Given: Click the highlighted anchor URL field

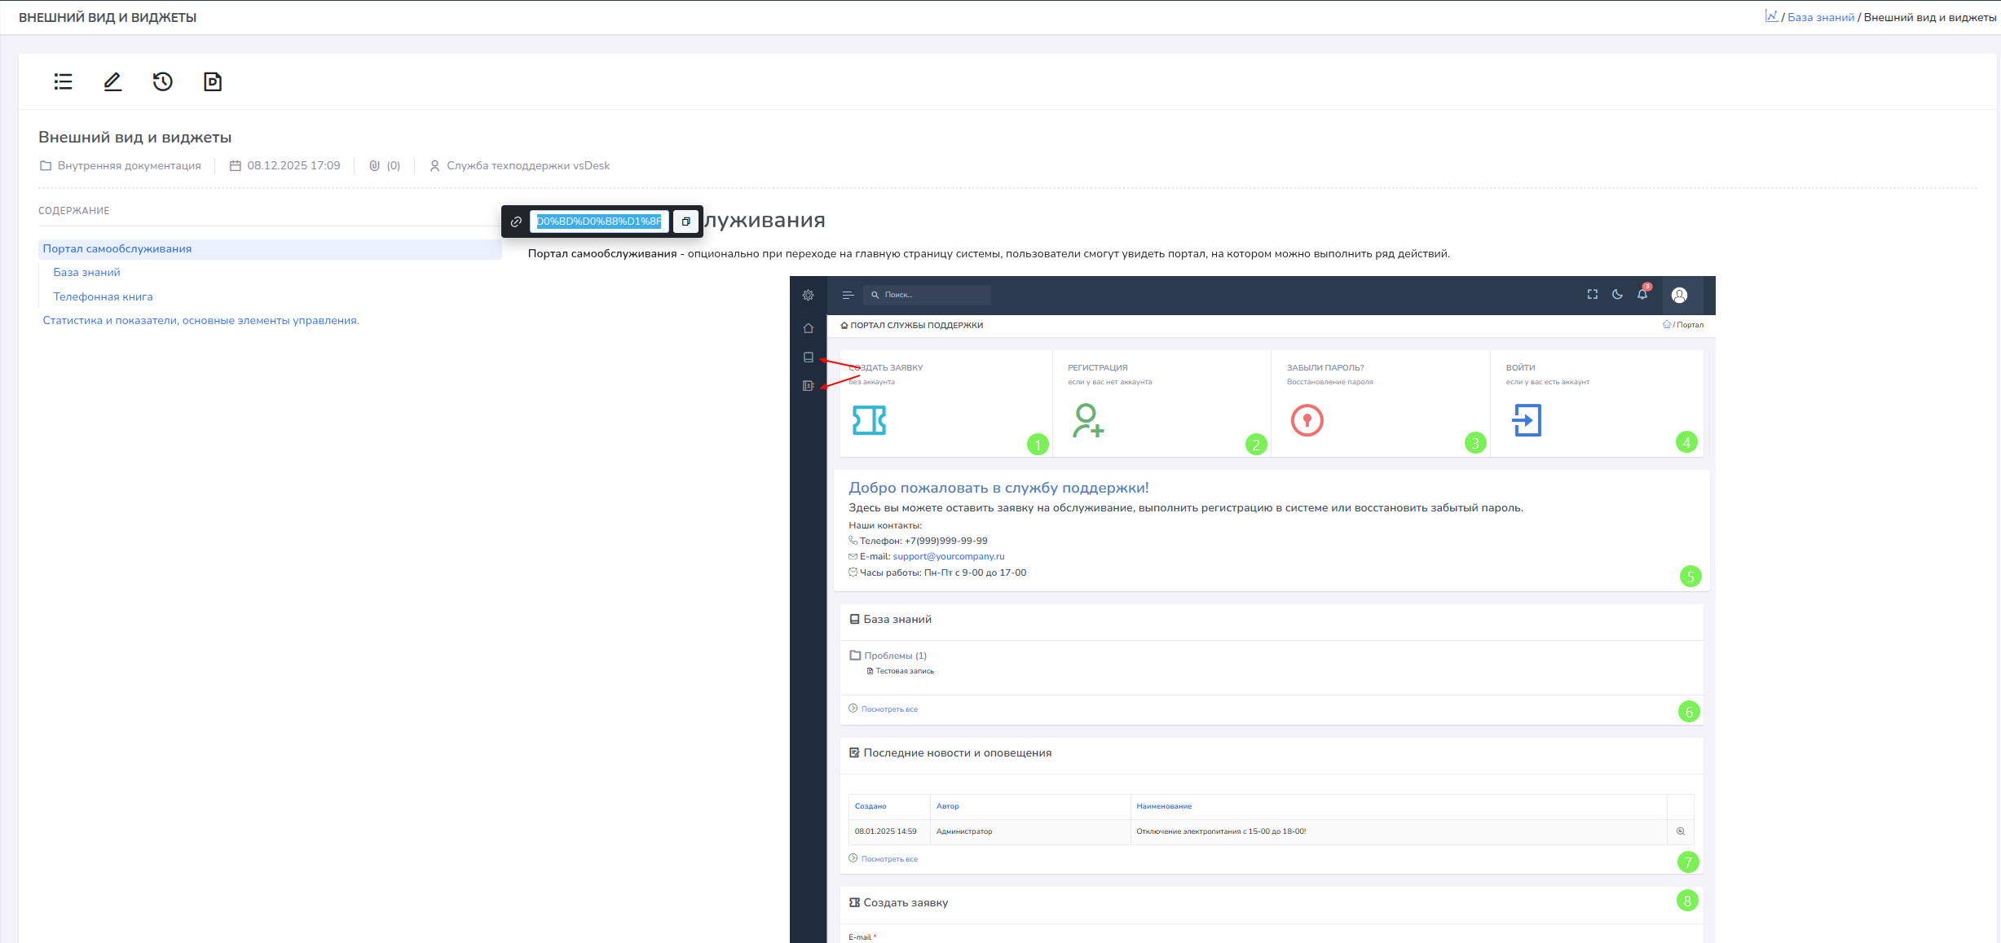Looking at the screenshot, I should (599, 221).
